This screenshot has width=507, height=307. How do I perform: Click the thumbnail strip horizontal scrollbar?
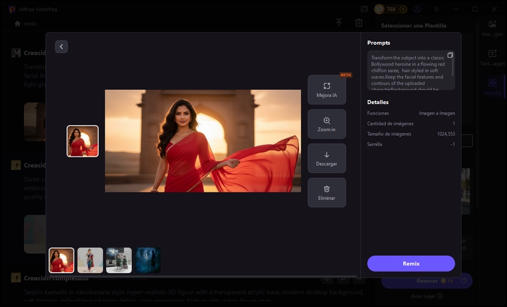(x=203, y=277)
